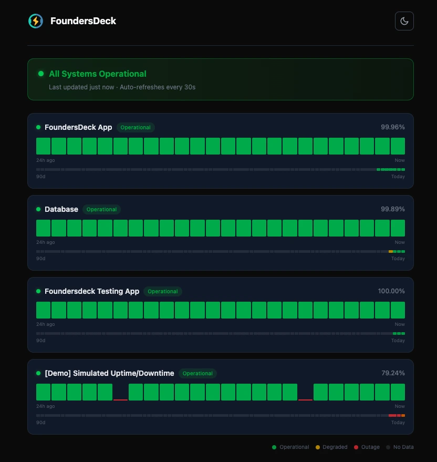Click the Operational badge next to FoundersDeck App
Viewport: 437px width, 462px height.
point(136,127)
